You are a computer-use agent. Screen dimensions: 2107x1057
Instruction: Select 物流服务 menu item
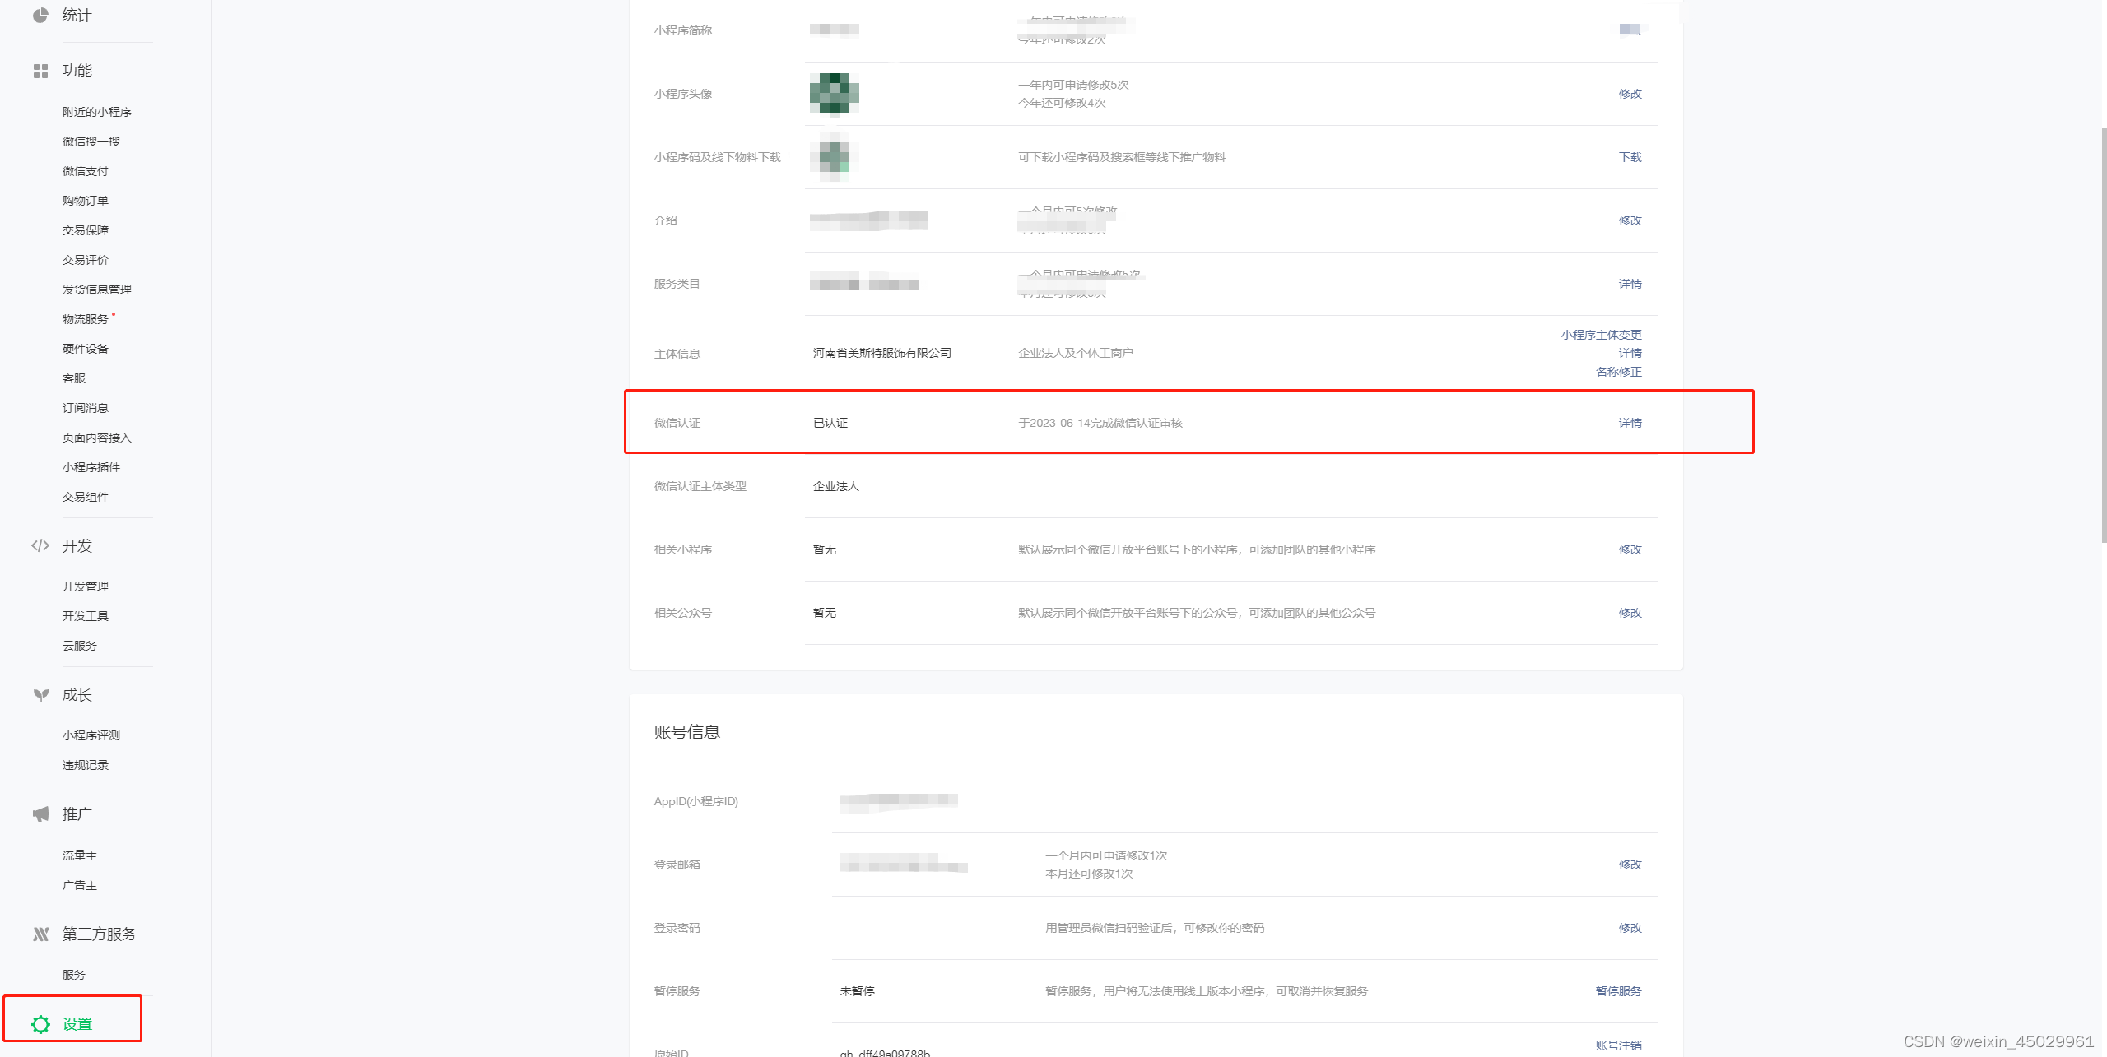(x=86, y=319)
